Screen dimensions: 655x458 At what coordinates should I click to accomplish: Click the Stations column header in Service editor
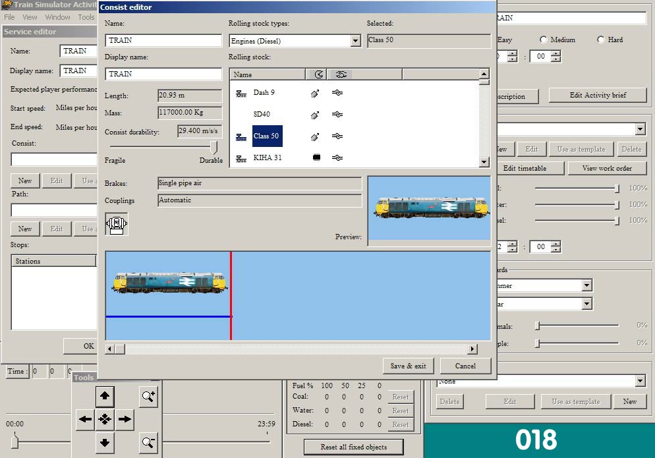pos(53,261)
